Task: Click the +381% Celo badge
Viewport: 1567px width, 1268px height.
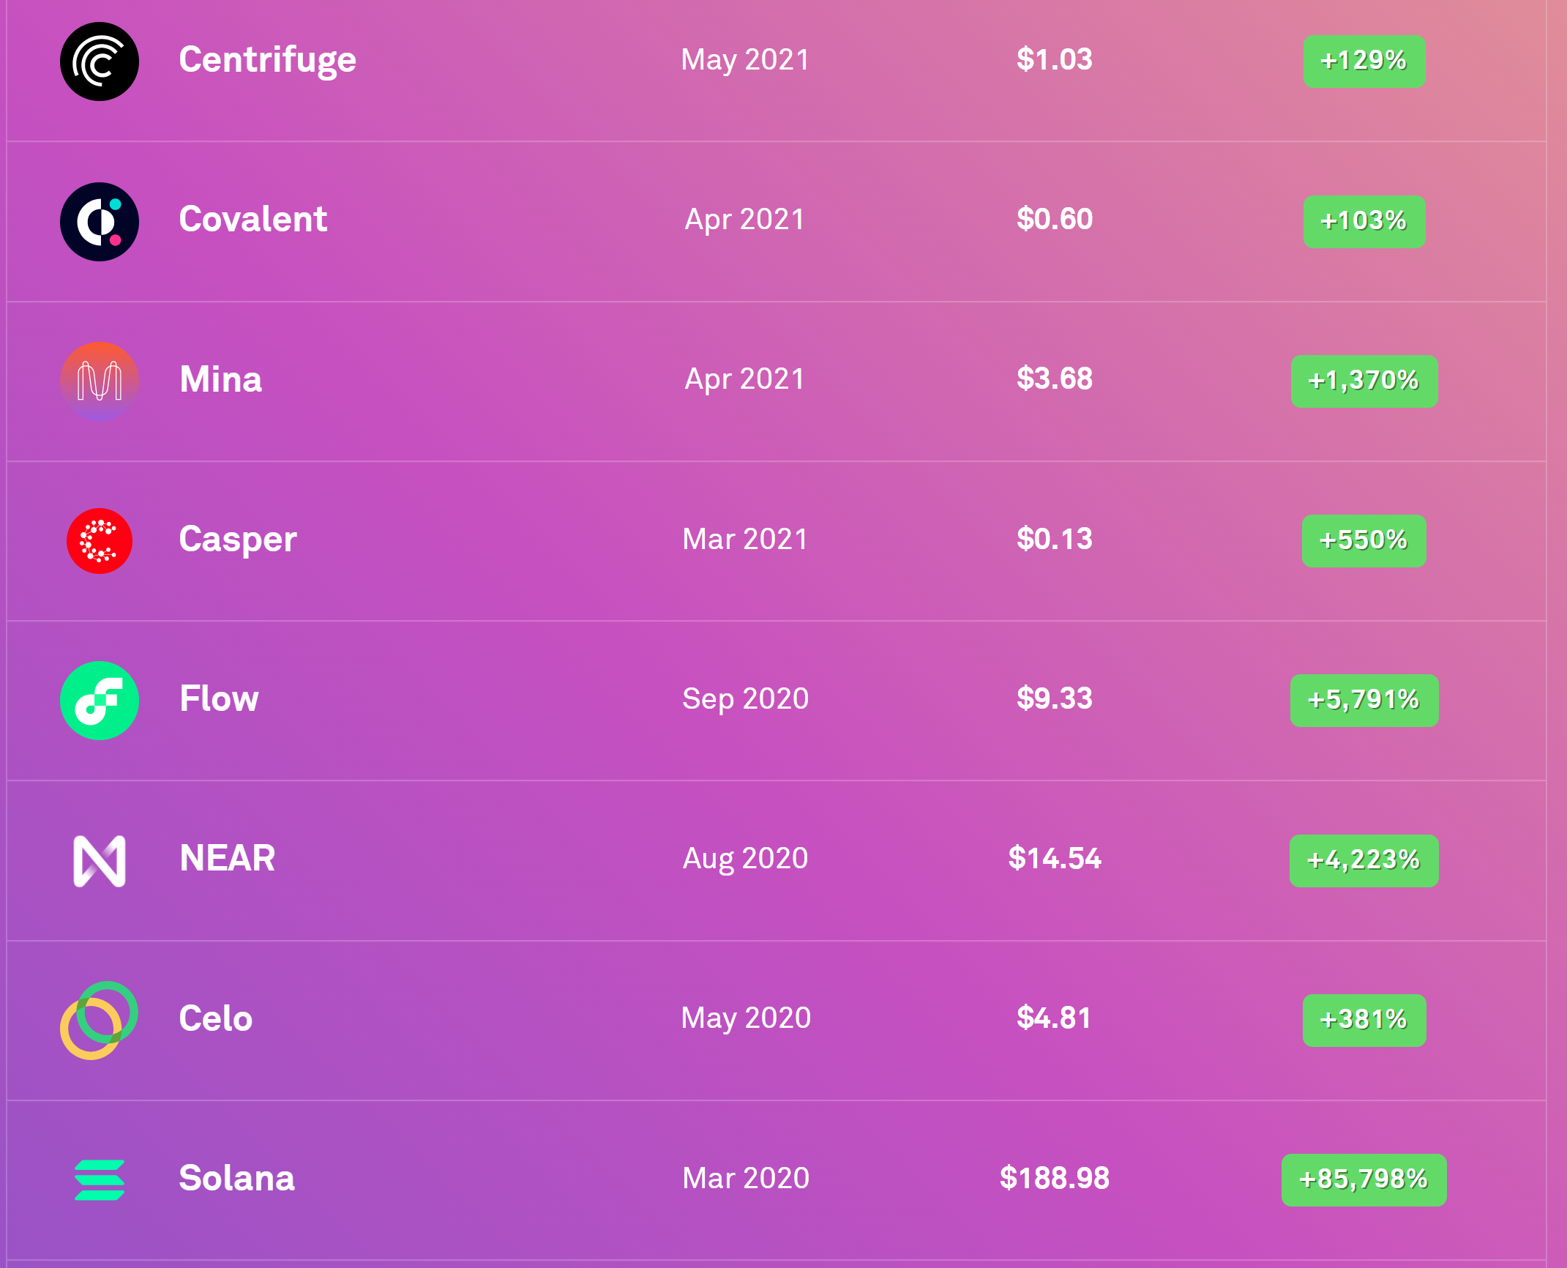Action: [1364, 1021]
